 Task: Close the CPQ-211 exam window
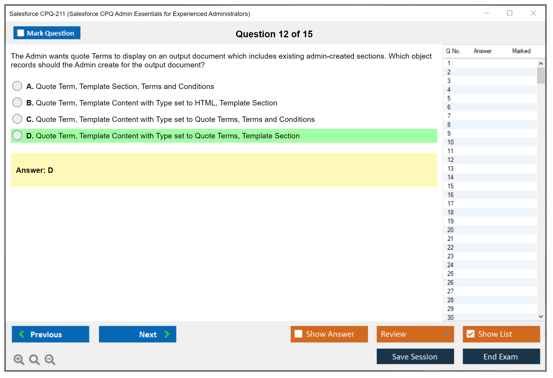tap(533, 13)
